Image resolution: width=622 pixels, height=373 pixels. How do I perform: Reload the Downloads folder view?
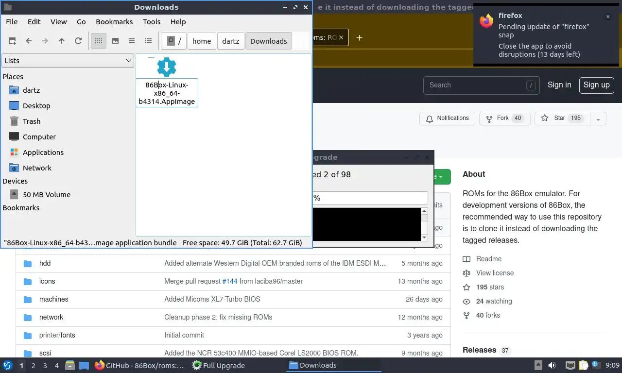78,41
